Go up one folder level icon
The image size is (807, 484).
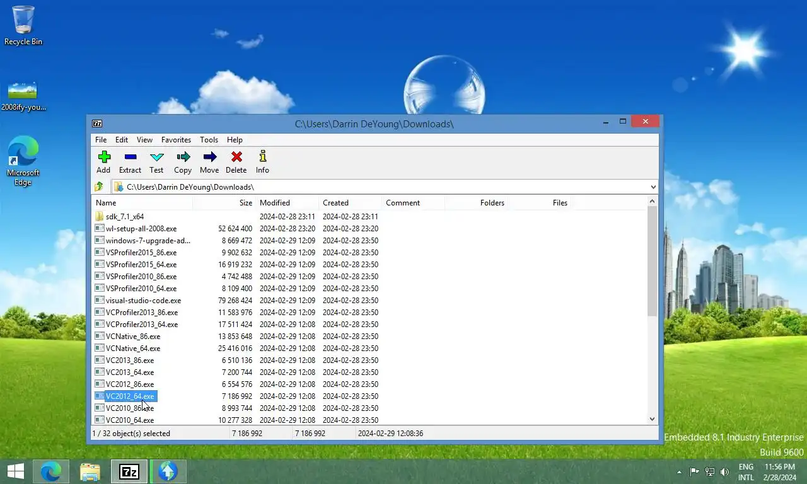pyautogui.click(x=99, y=187)
